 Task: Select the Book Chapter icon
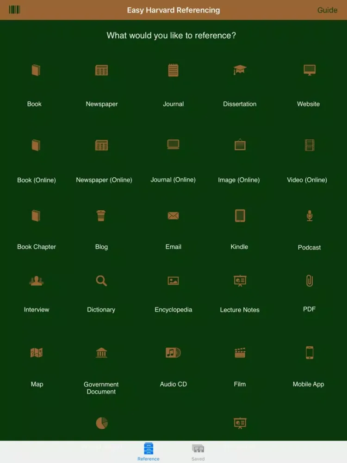(36, 216)
